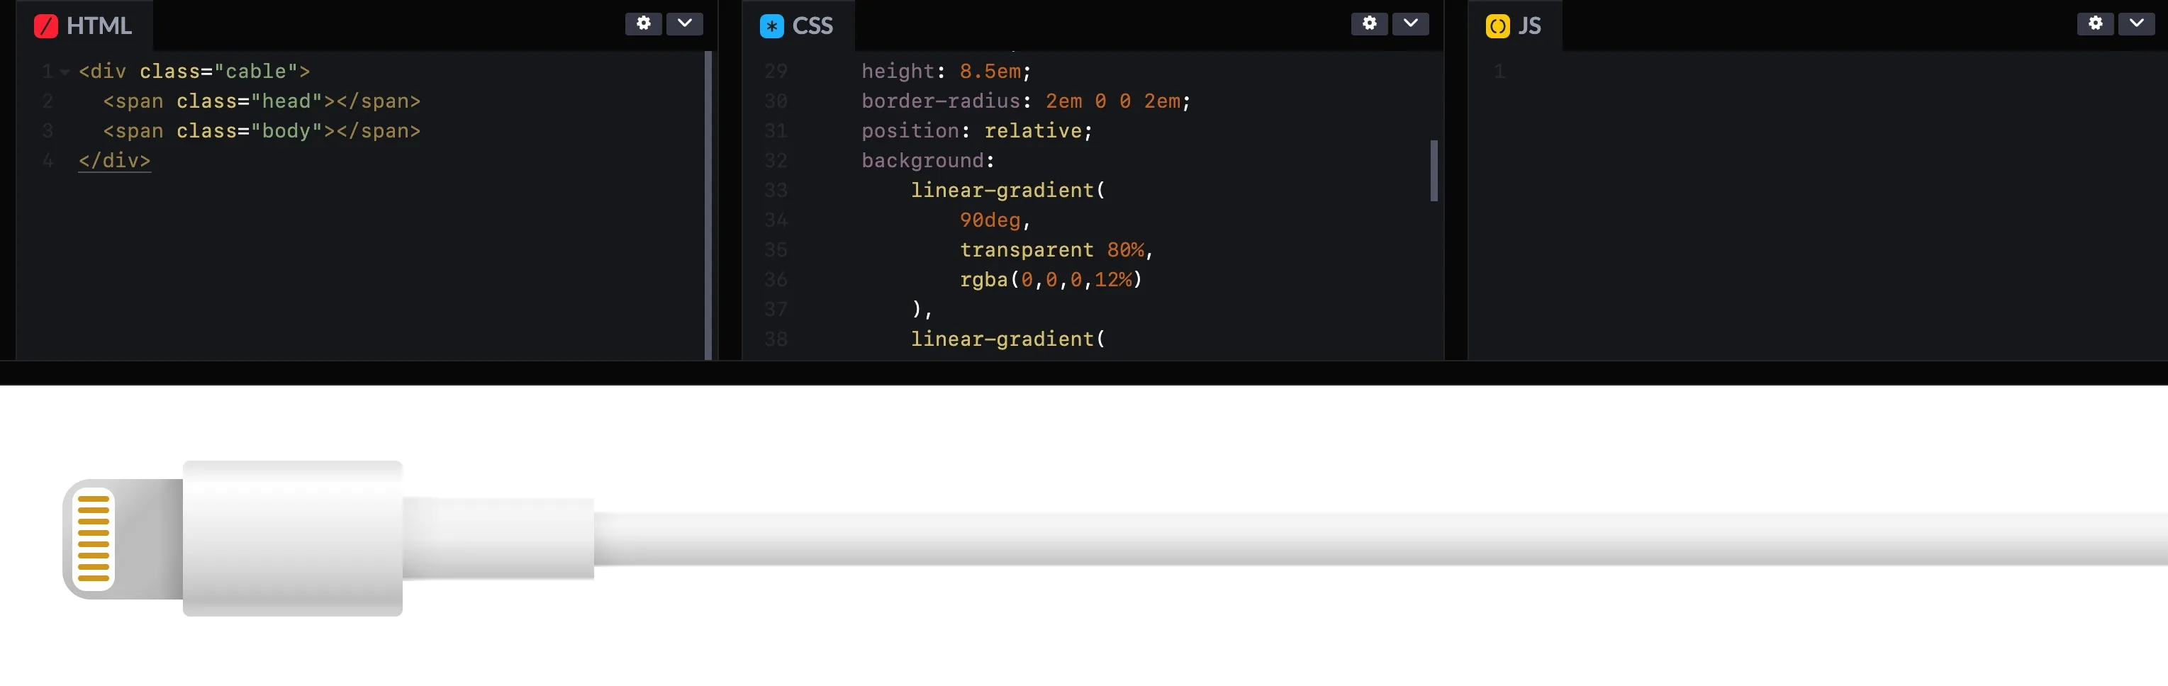Click the white plug housing in preview

point(292,539)
